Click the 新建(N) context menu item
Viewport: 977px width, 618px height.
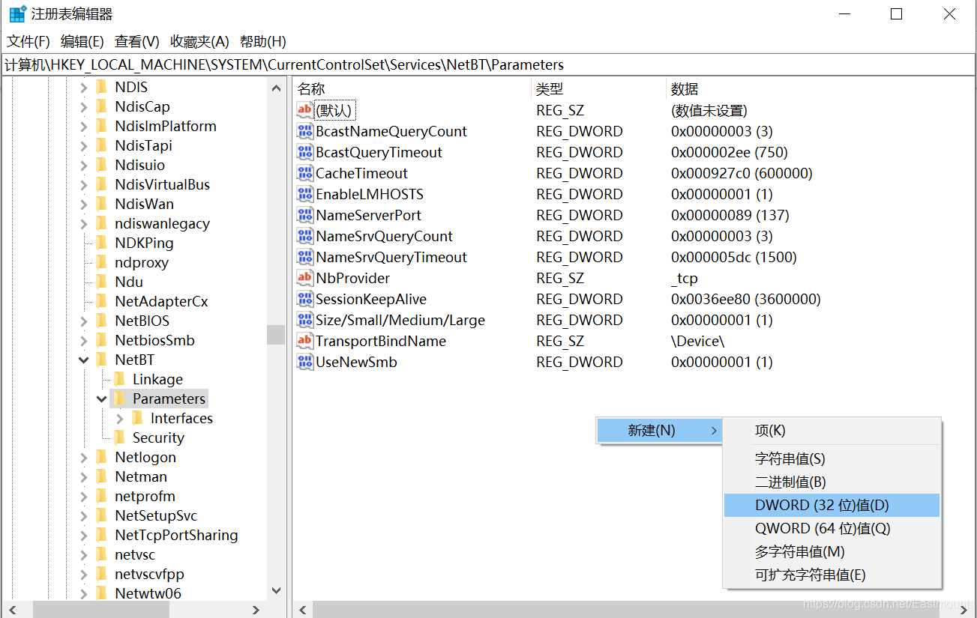point(659,431)
